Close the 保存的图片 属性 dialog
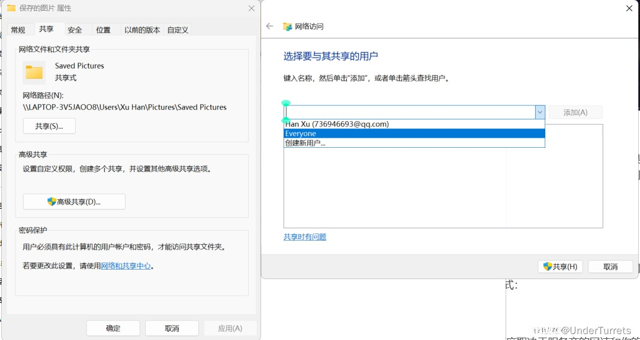The width and height of the screenshot is (640, 340). coord(252,8)
